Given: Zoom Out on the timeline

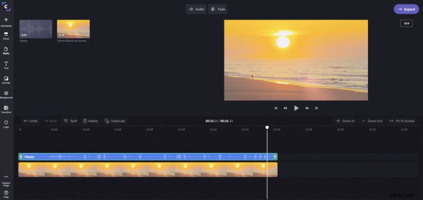Looking at the screenshot, I should (372, 121).
